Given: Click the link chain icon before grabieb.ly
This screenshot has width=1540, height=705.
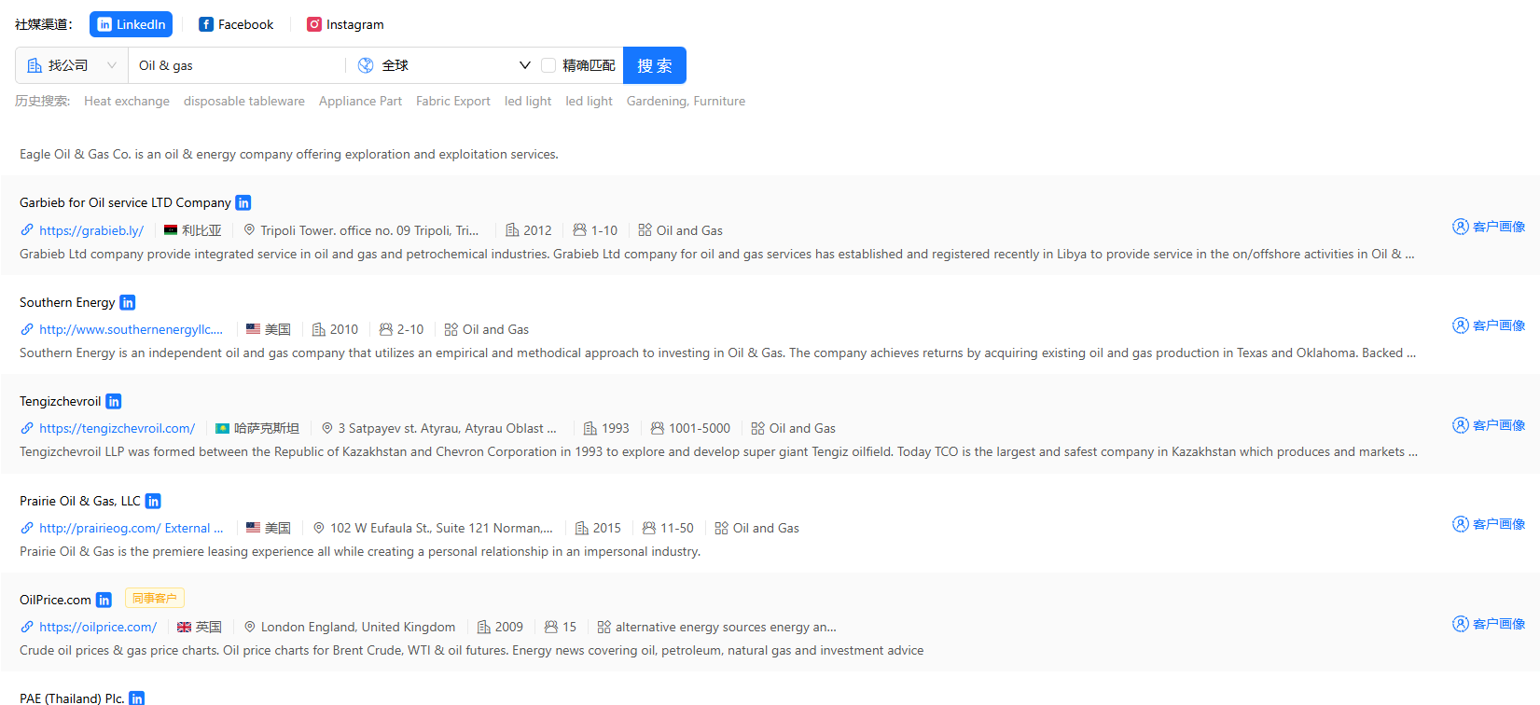Looking at the screenshot, I should point(27,229).
